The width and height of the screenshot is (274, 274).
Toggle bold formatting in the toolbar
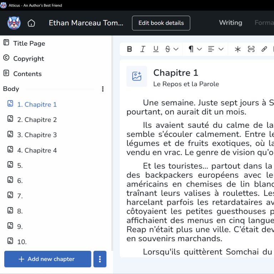coord(130,49)
